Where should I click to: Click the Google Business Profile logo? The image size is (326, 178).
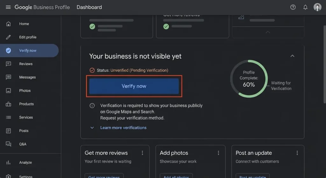[42, 7]
